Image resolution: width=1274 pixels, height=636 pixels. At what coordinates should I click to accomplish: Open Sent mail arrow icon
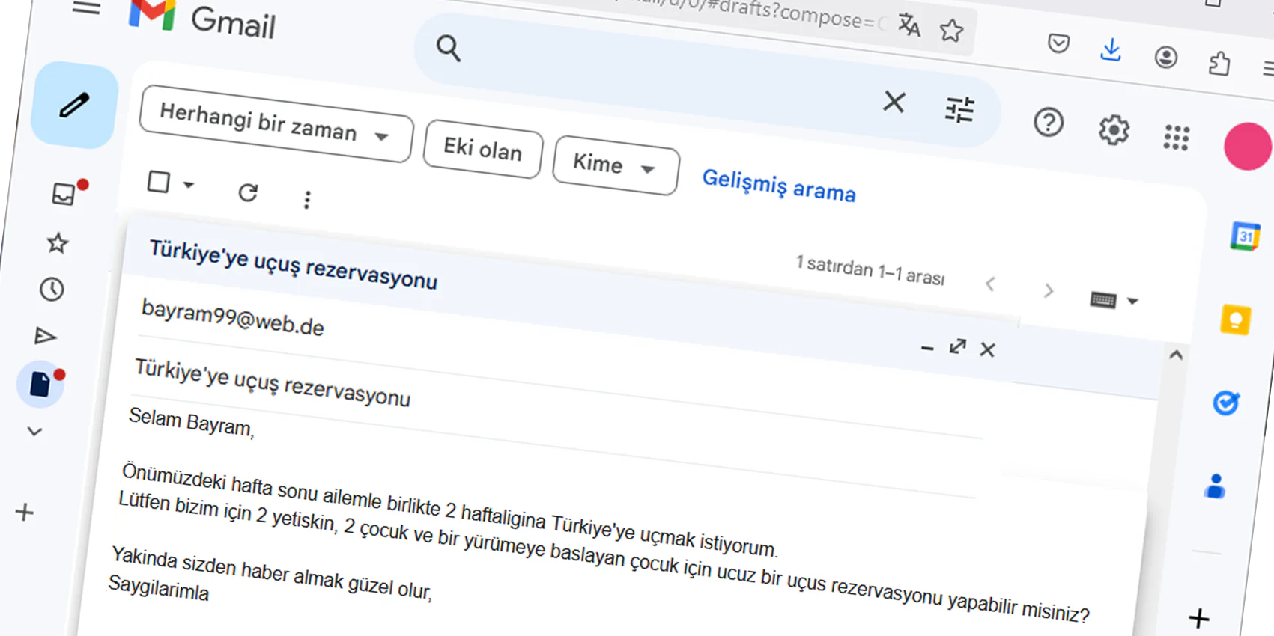coord(46,336)
